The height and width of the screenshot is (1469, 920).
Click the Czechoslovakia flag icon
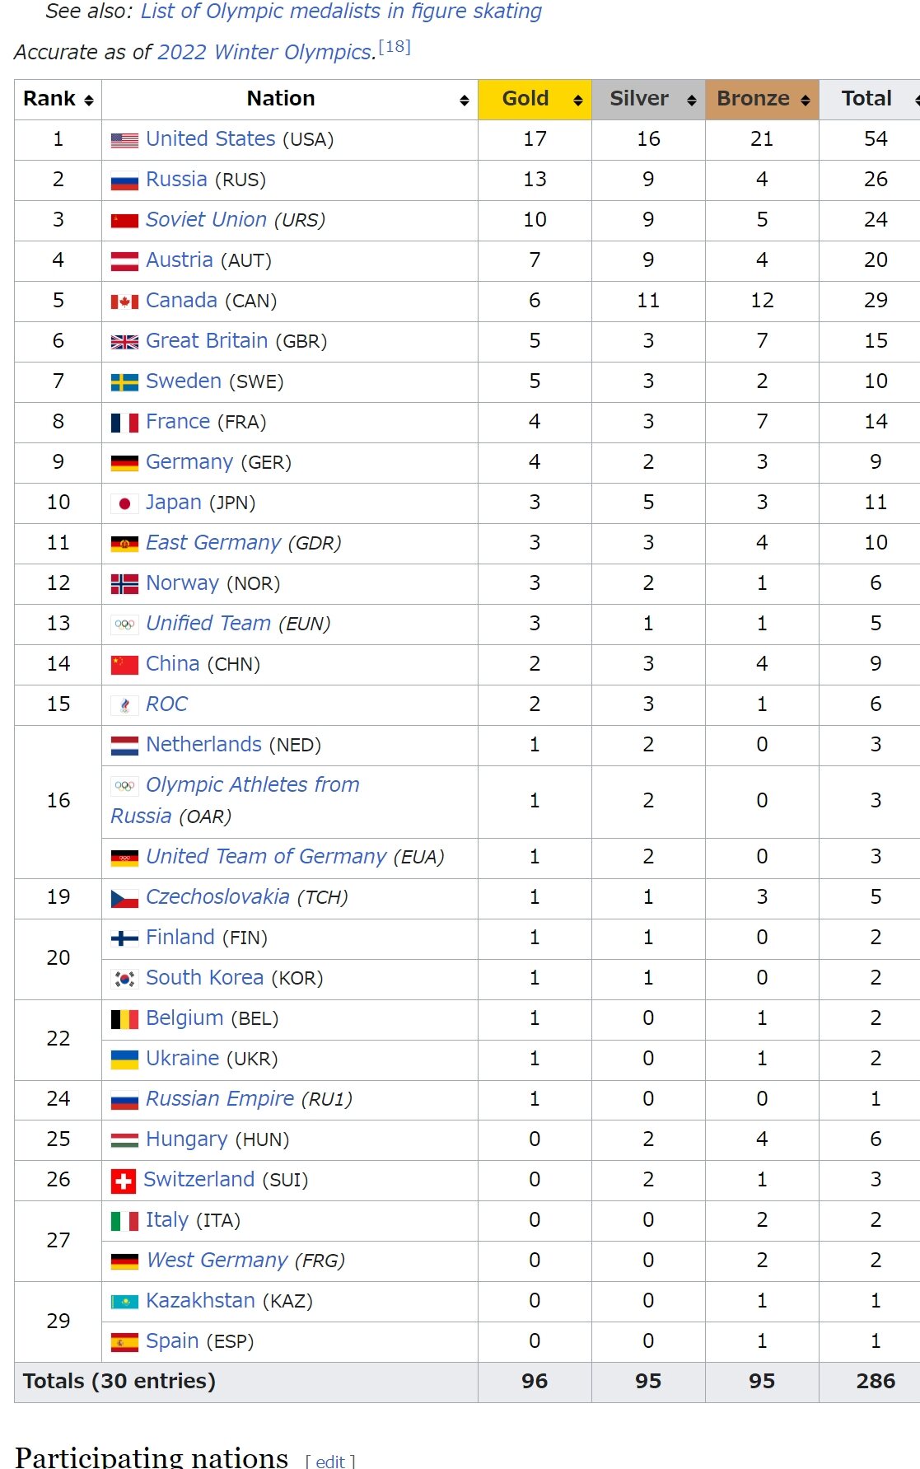pos(124,898)
